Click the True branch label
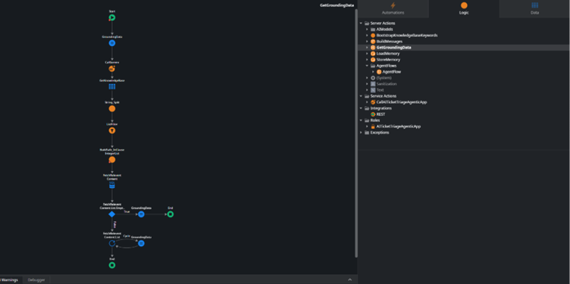 click(x=127, y=211)
